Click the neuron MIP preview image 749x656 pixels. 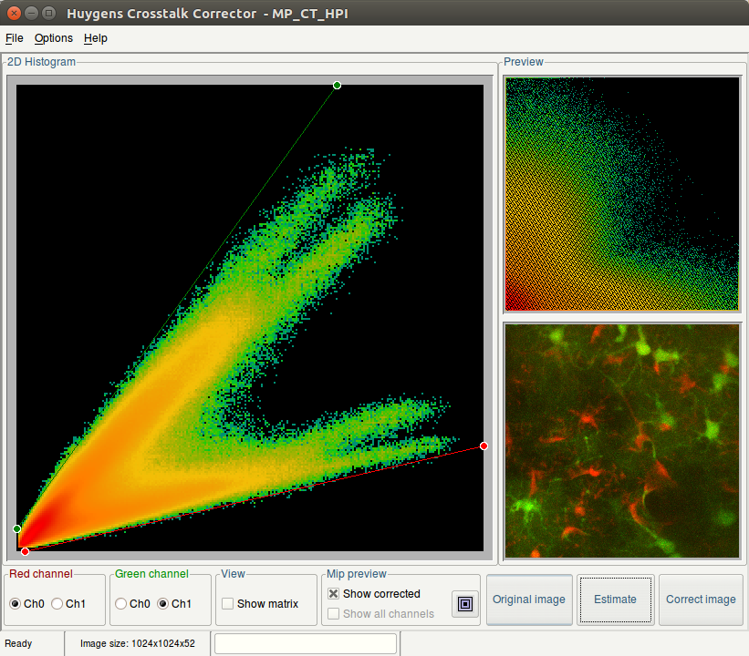pos(621,440)
